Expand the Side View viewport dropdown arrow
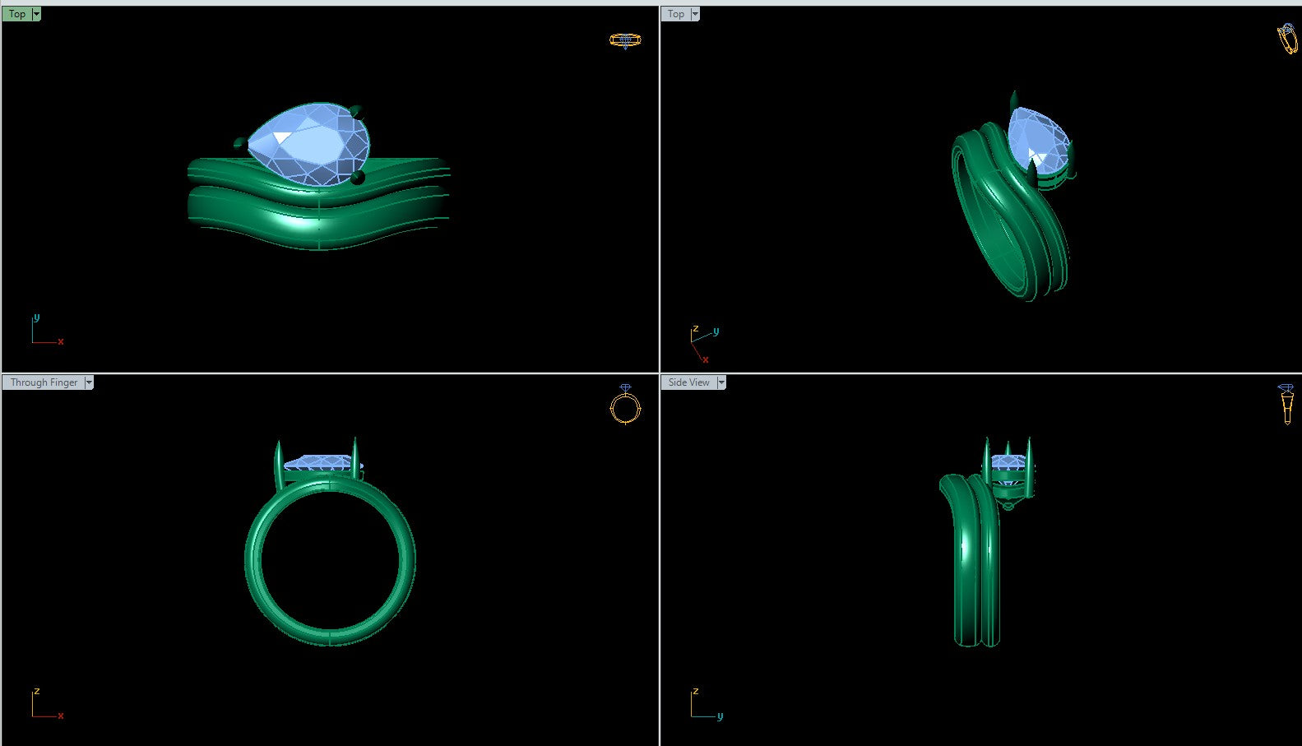This screenshot has height=746, width=1302. point(721,382)
